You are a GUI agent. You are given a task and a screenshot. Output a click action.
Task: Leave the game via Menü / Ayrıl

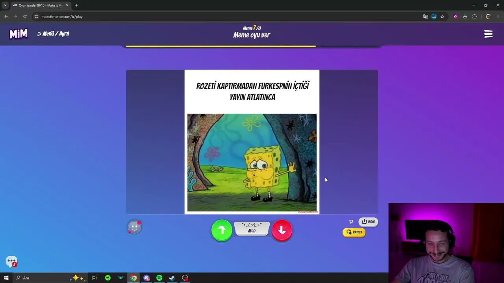(x=53, y=34)
